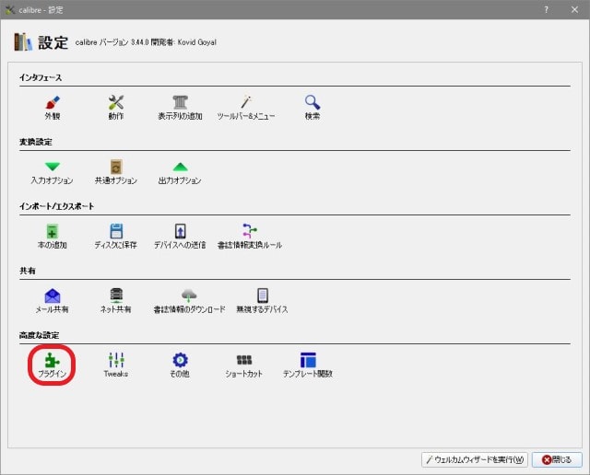Open ネット共有 server settings
Viewport: 590px width, 475px height.
116,301
